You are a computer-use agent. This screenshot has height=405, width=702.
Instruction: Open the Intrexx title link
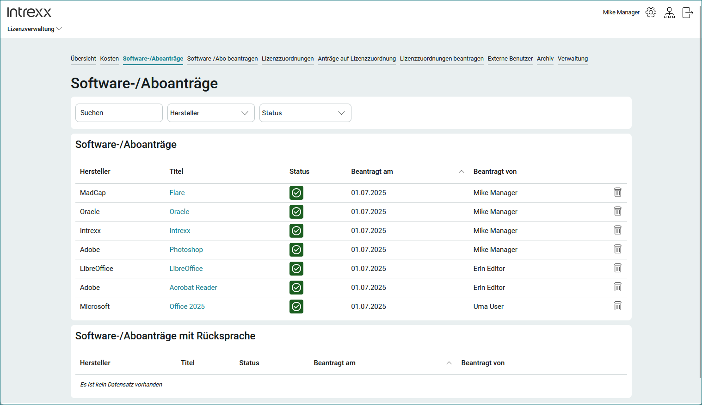pyautogui.click(x=180, y=231)
